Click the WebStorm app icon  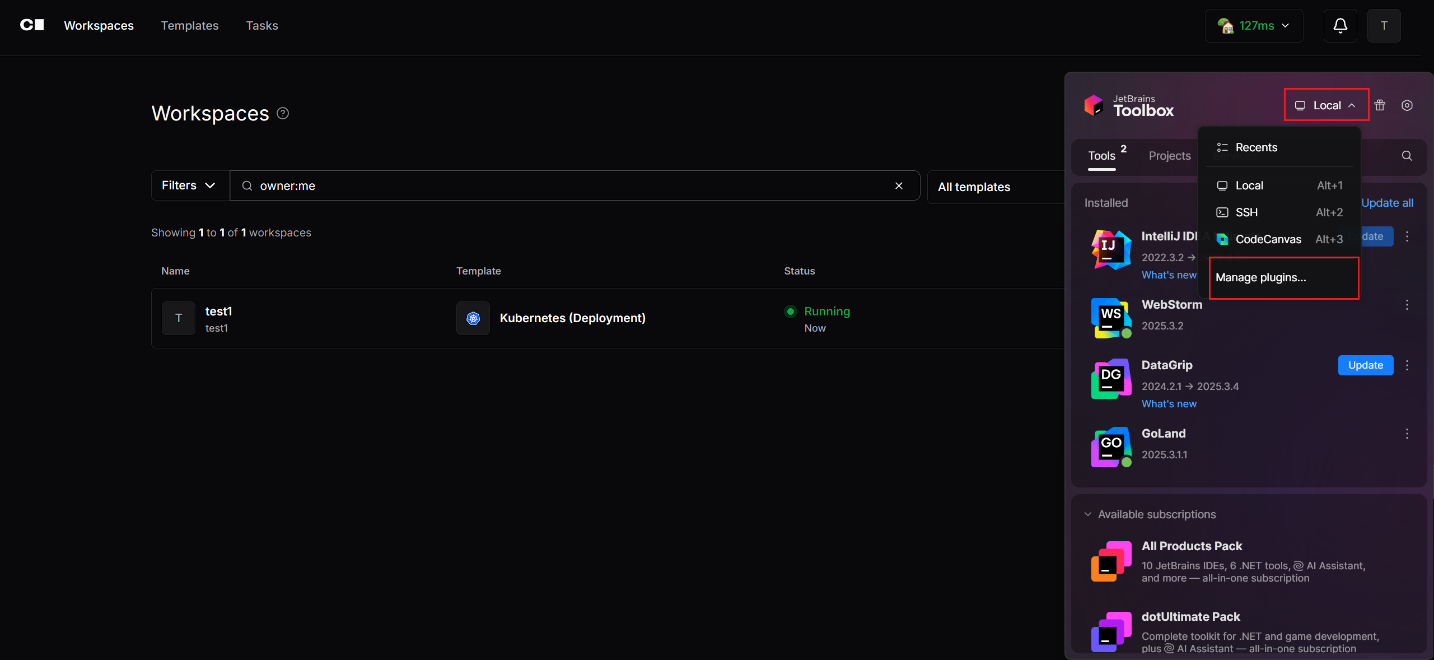pyautogui.click(x=1111, y=318)
